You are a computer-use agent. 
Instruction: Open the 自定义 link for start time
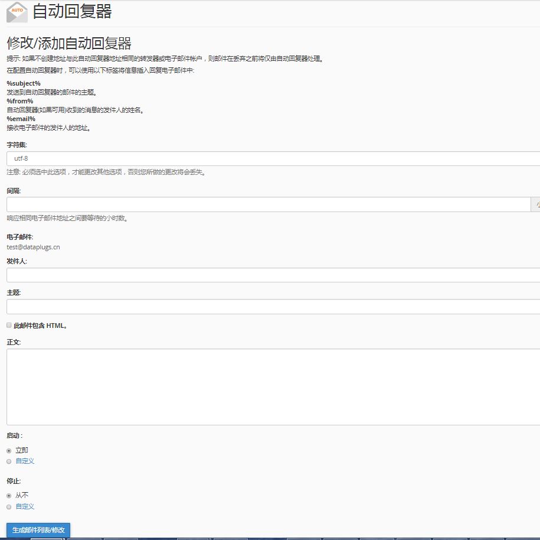[x=24, y=461]
